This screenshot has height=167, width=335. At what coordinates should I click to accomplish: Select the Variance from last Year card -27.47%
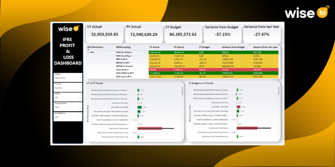point(262,34)
